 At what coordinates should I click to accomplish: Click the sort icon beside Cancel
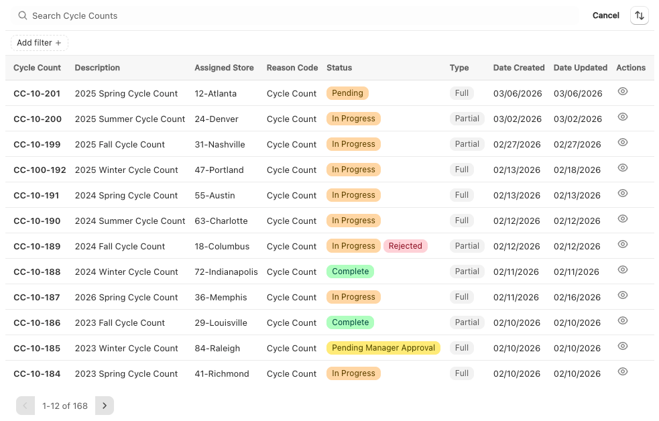tap(639, 15)
